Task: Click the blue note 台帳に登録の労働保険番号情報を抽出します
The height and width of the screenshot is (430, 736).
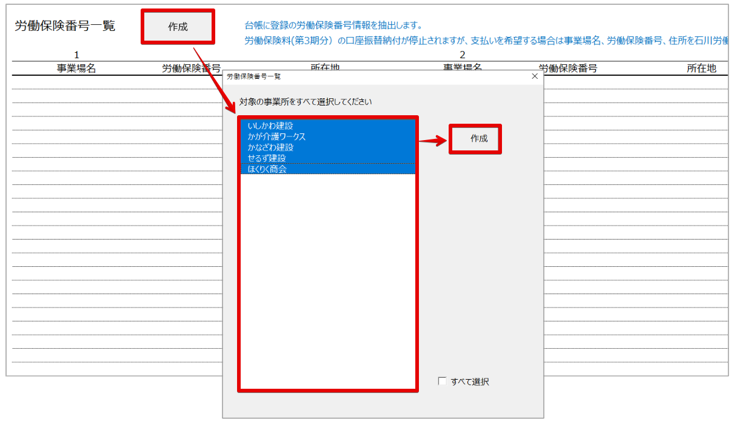Action: (333, 25)
